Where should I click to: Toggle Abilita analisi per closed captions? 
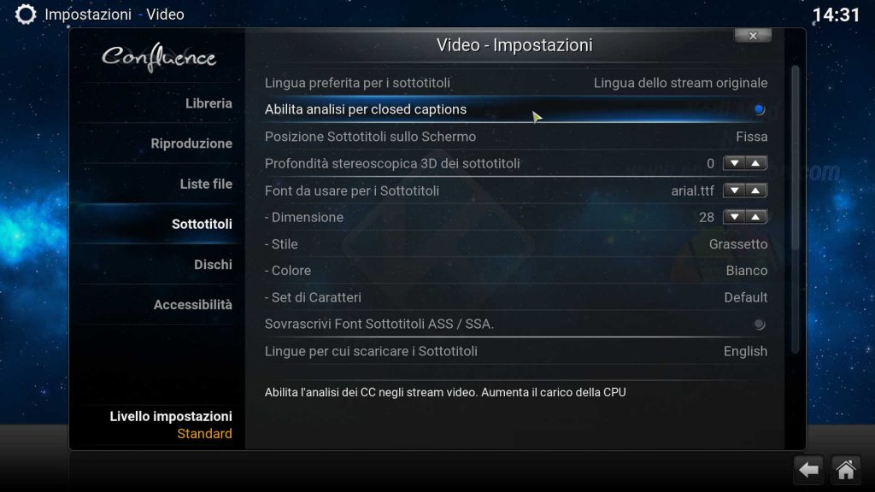point(515,110)
